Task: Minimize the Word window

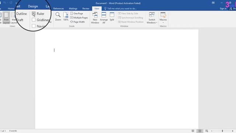Action: point(222,3)
